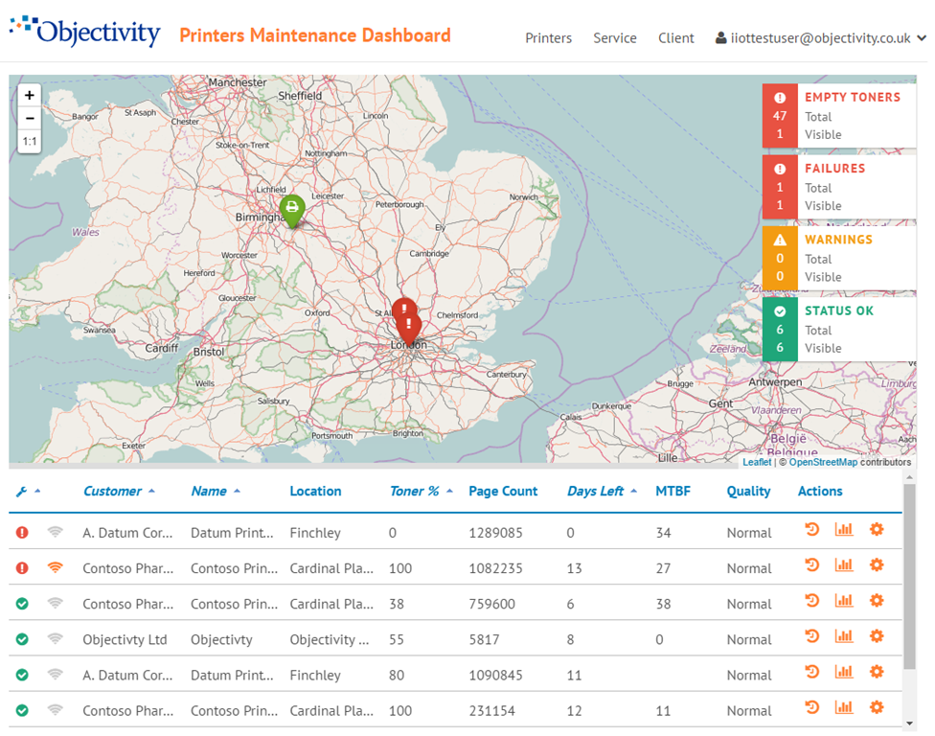Image resolution: width=935 pixels, height=736 pixels.
Task: Show chart for the Objectivty Ltd printer
Action: (x=844, y=636)
